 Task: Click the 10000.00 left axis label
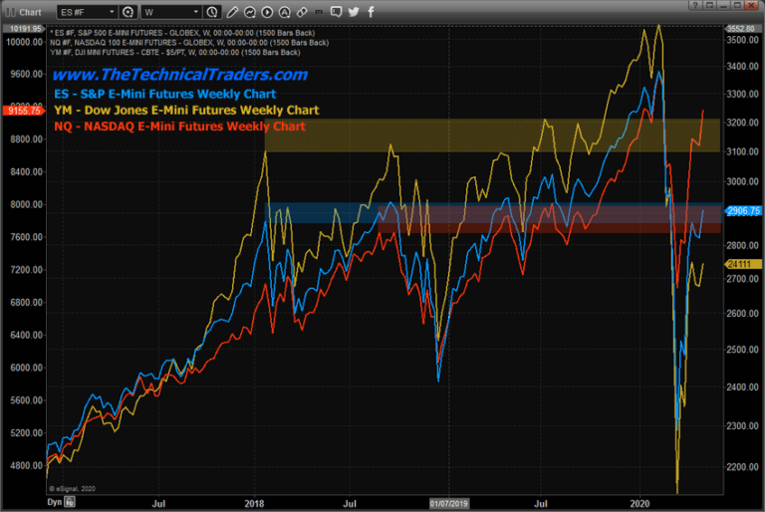[x=24, y=42]
